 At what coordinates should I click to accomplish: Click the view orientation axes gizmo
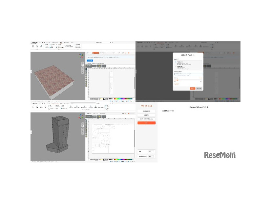(80, 56)
